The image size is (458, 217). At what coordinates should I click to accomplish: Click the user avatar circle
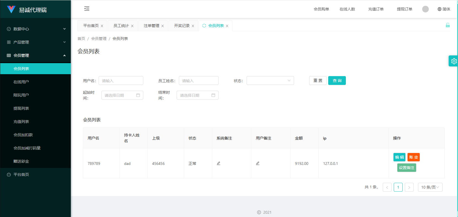[x=425, y=9]
